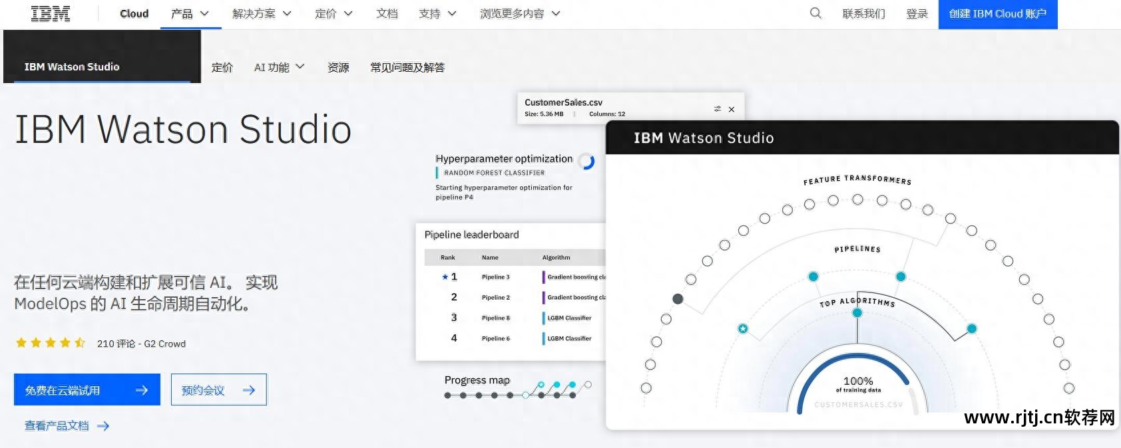
Task: Select the IBM Watson Studio tab
Action: [102, 56]
